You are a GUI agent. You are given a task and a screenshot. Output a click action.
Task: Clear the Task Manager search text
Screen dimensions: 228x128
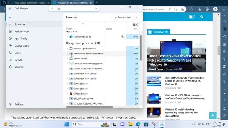96,9
